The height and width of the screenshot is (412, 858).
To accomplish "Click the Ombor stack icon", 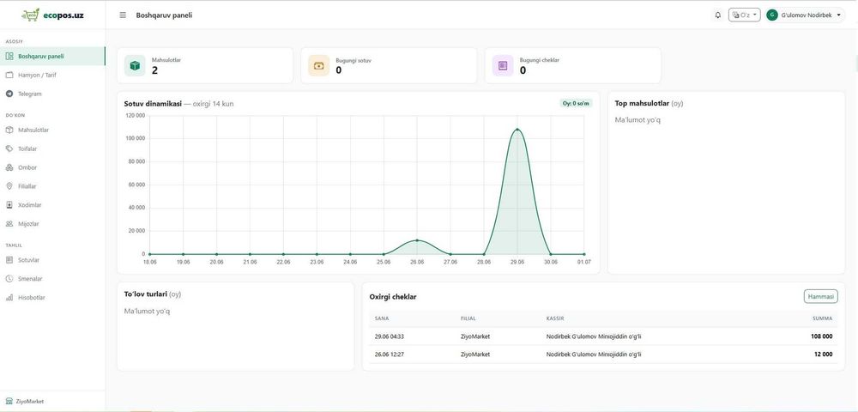I will click(9, 167).
